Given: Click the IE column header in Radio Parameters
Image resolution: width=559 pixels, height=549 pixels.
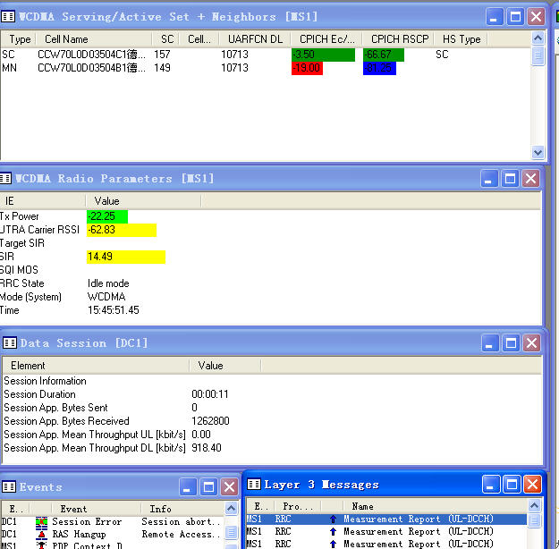Looking at the screenshot, I should click(42, 201).
